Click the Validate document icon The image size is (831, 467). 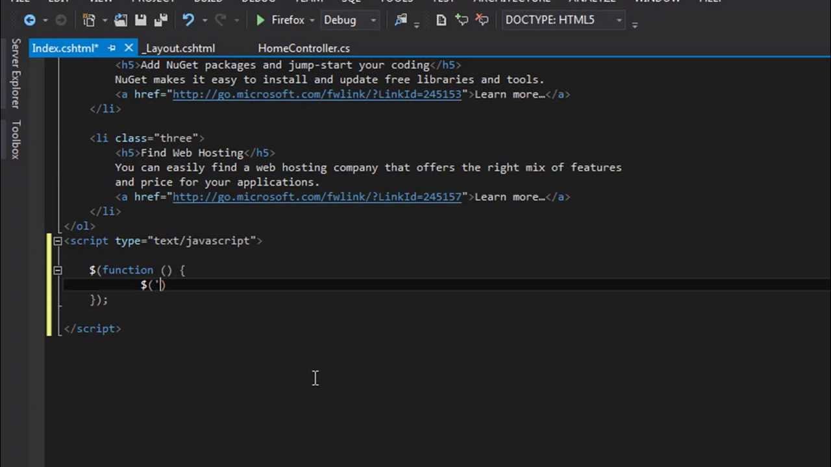[441, 20]
